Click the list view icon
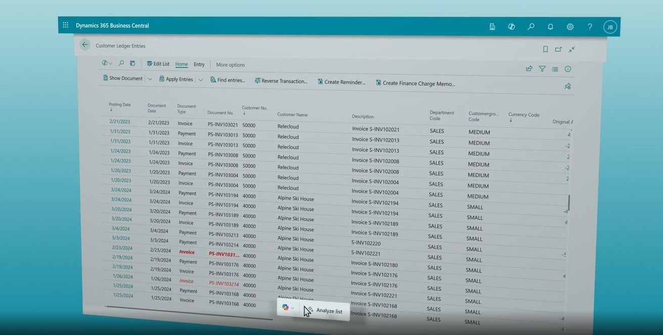 point(553,68)
